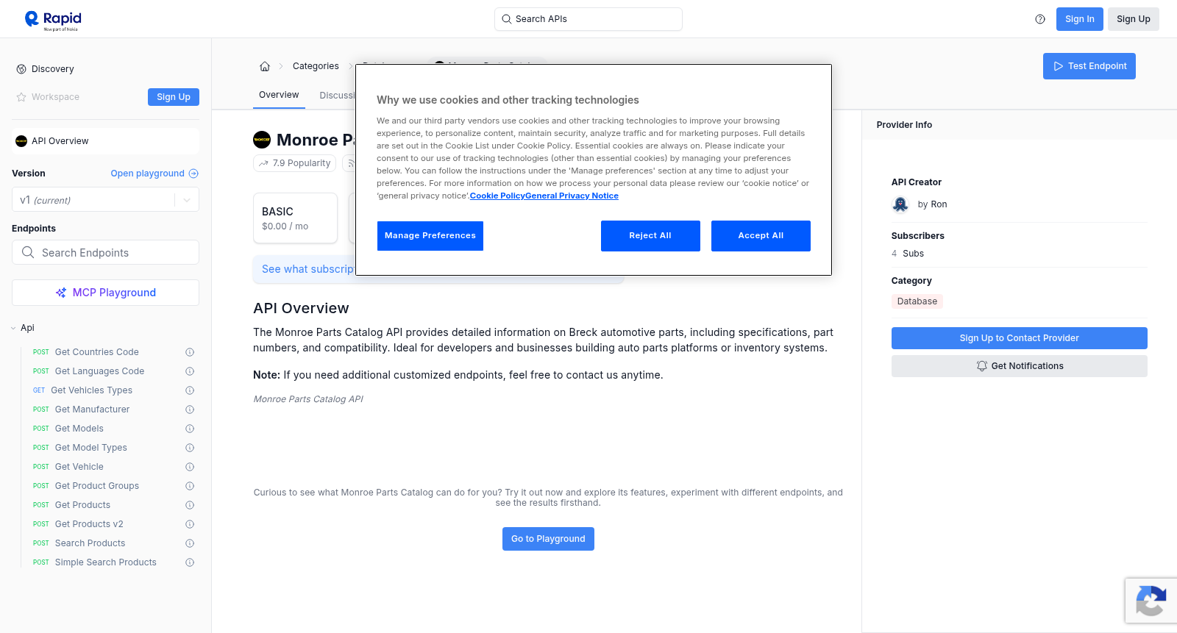Image resolution: width=1177 pixels, height=633 pixels.
Task: Click the reCAPTCHA badge
Action: pos(1151,601)
